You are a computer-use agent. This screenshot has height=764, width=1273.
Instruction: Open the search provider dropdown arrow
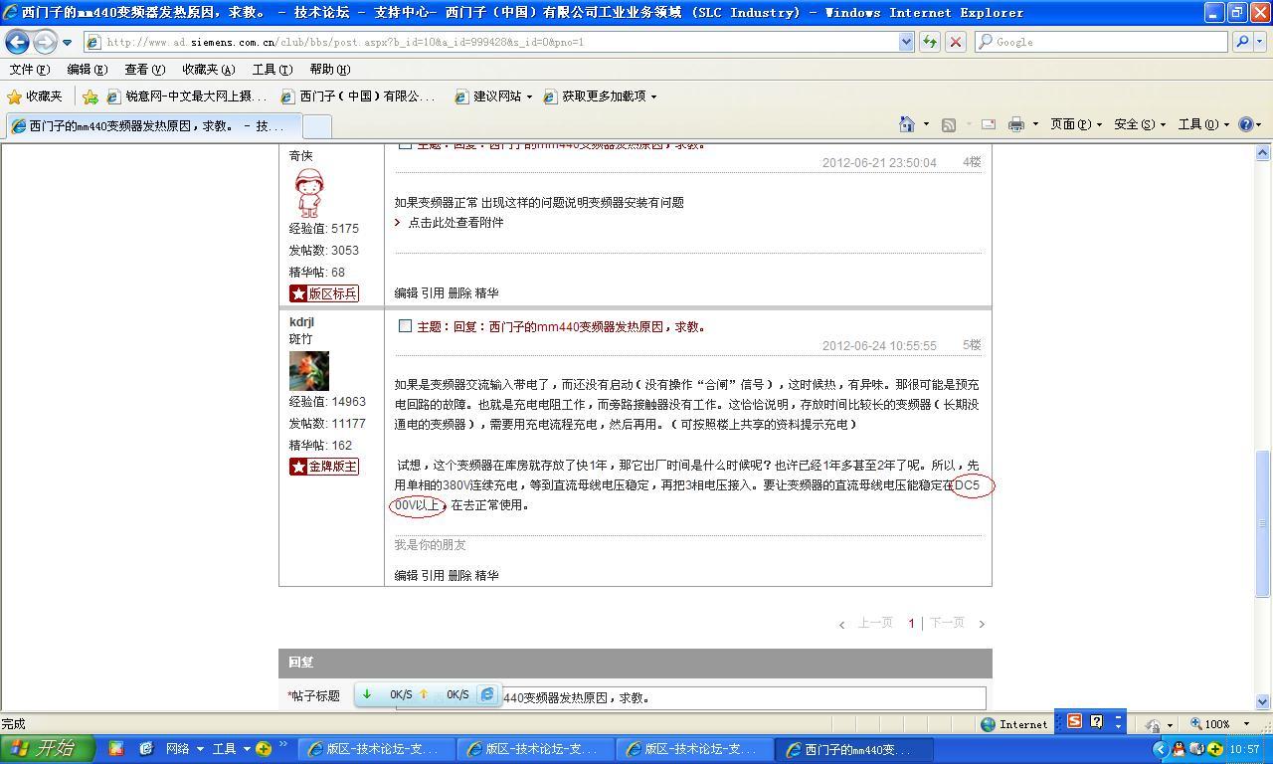coord(1259,42)
